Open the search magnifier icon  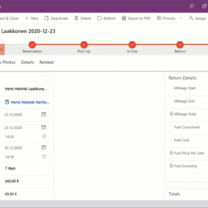192,6
